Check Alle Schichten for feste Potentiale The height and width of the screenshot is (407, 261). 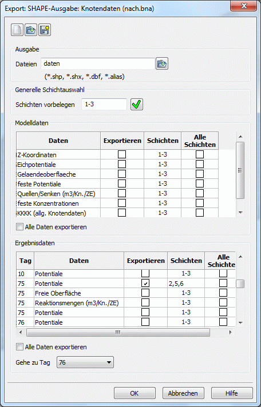(200, 183)
